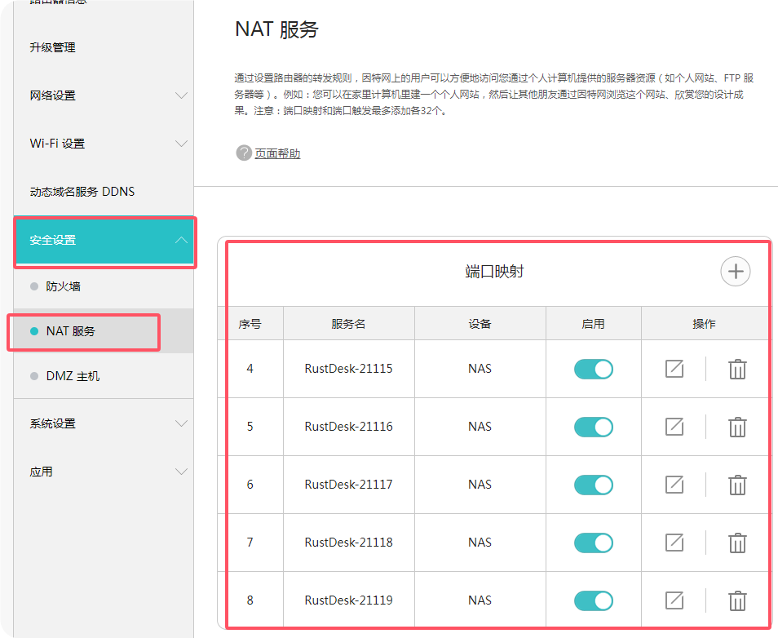Expand the 系统设置 chevron
778x638 pixels.
coord(182,423)
